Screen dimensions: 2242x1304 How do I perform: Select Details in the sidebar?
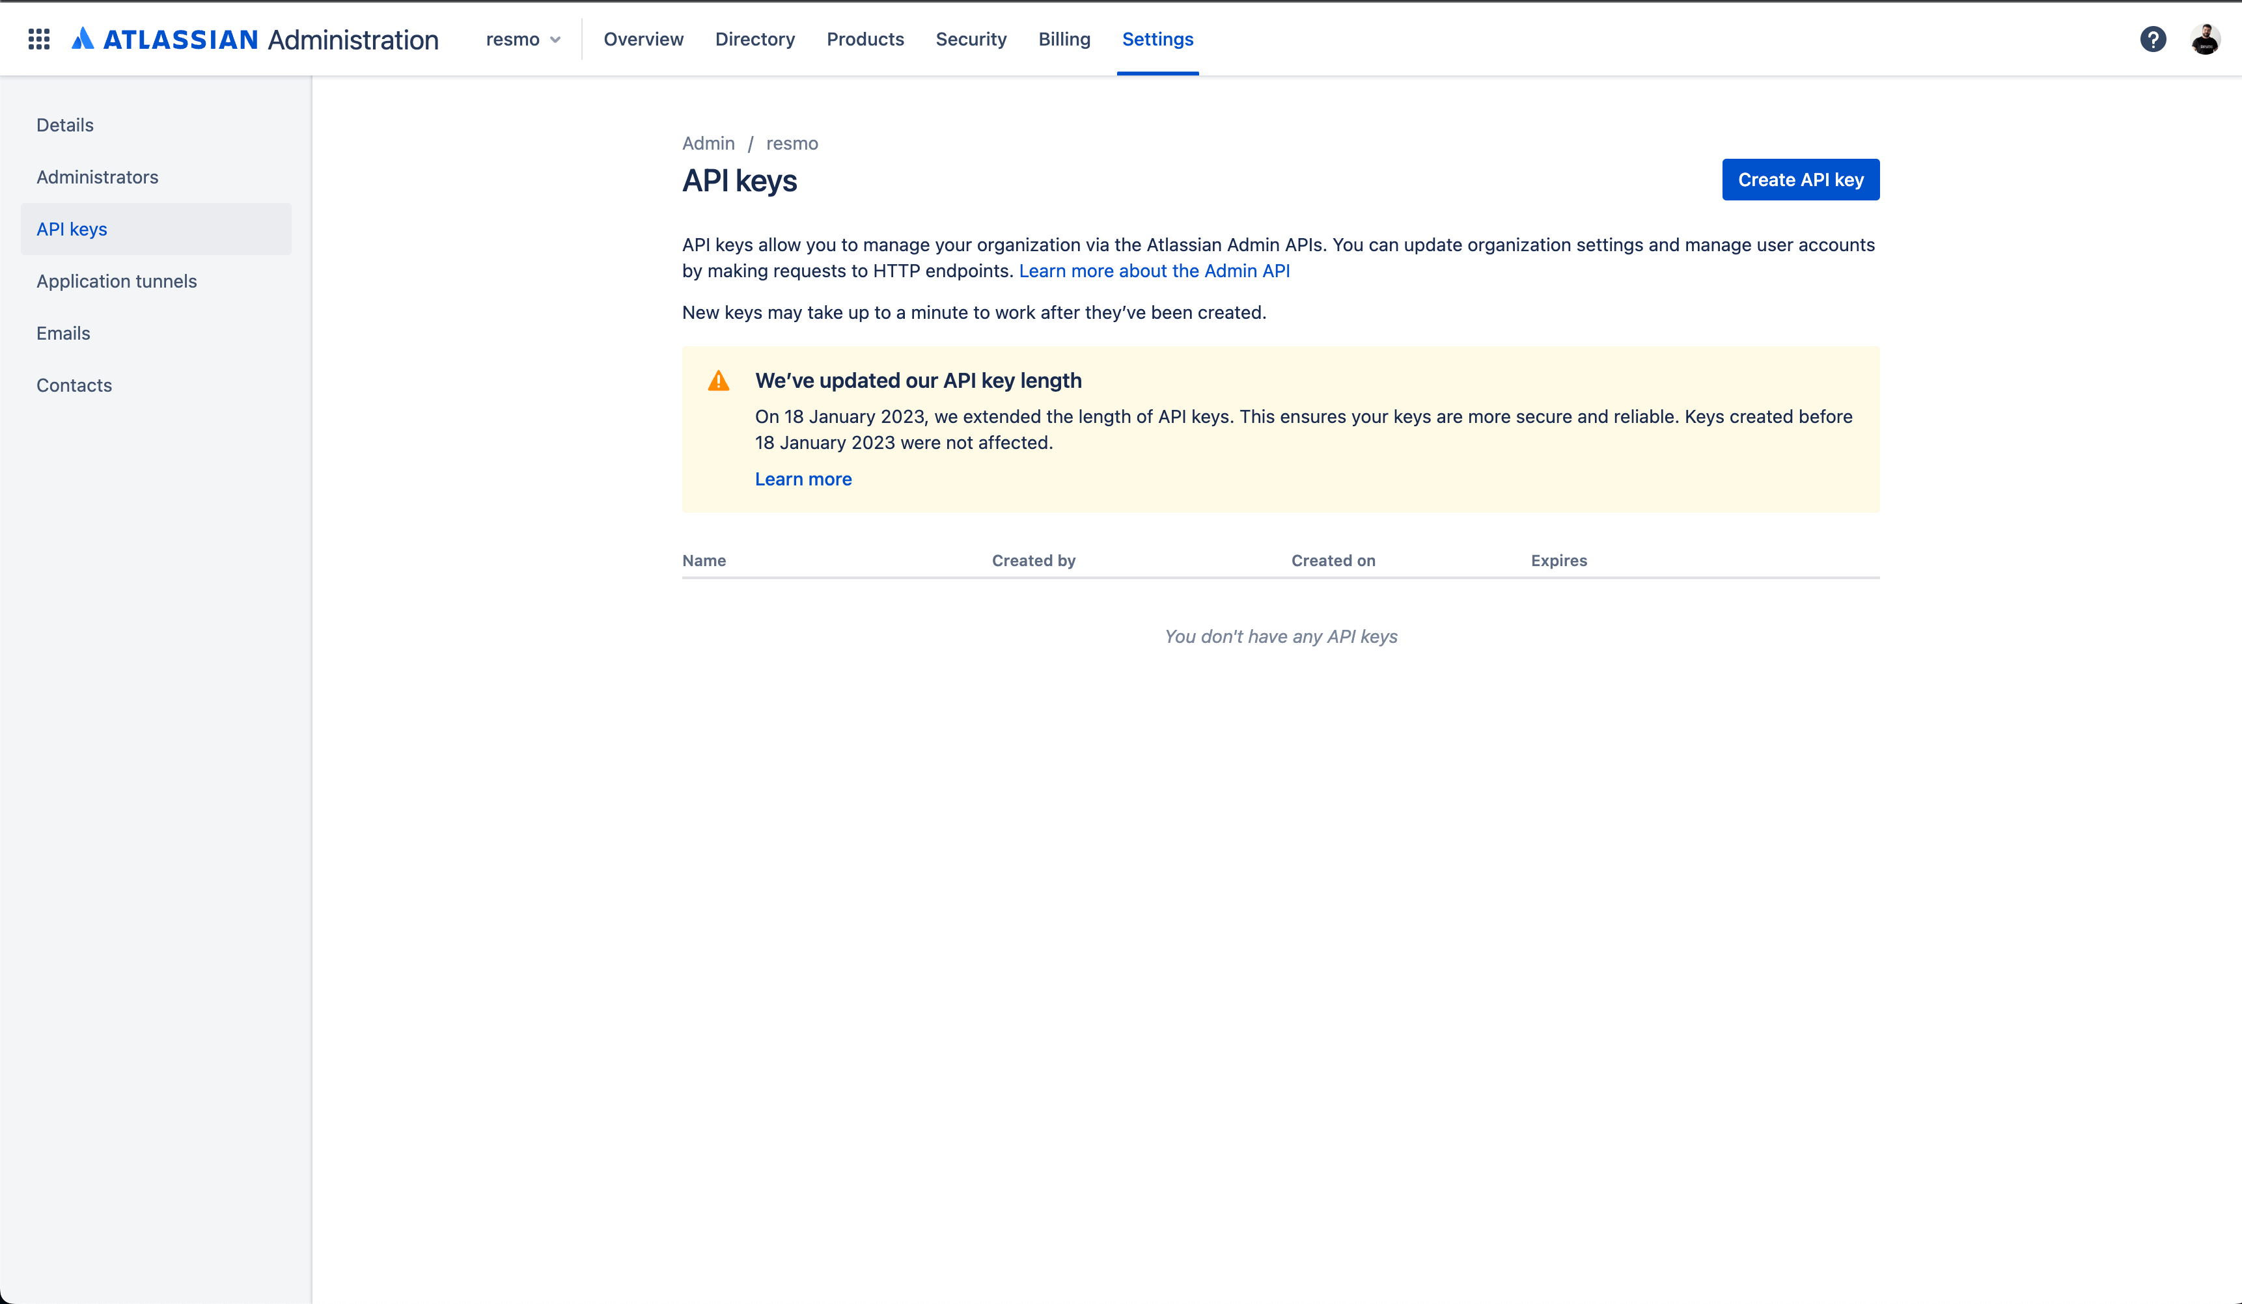tap(65, 126)
